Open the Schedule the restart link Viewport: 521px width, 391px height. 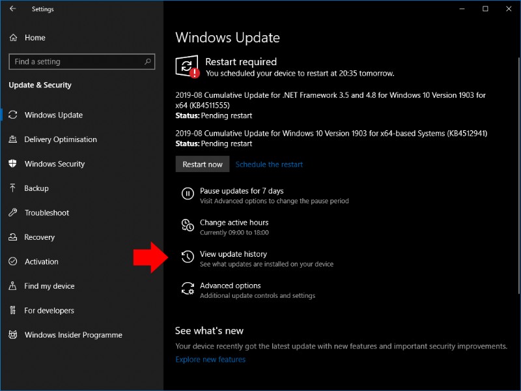269,164
